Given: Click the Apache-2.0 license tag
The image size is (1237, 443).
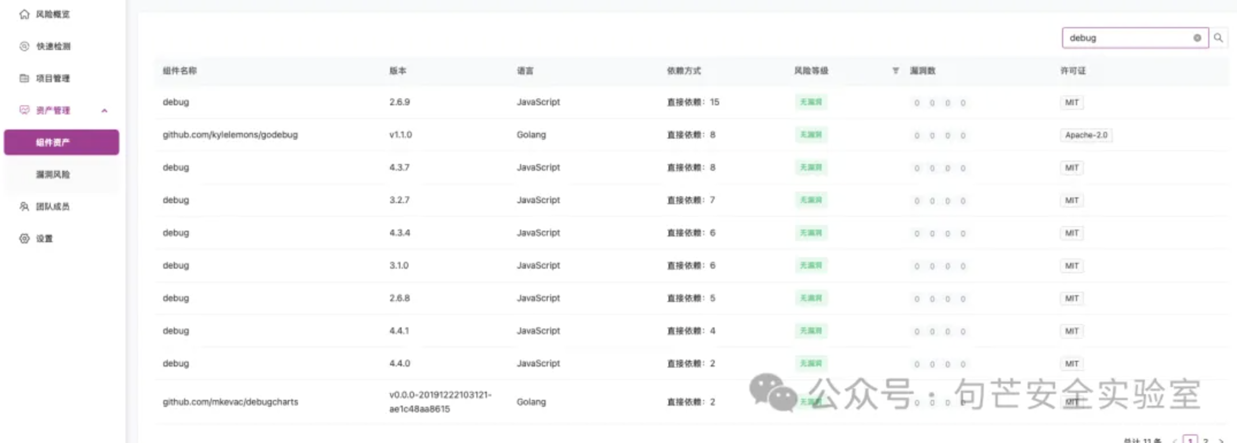Looking at the screenshot, I should pyautogui.click(x=1086, y=135).
